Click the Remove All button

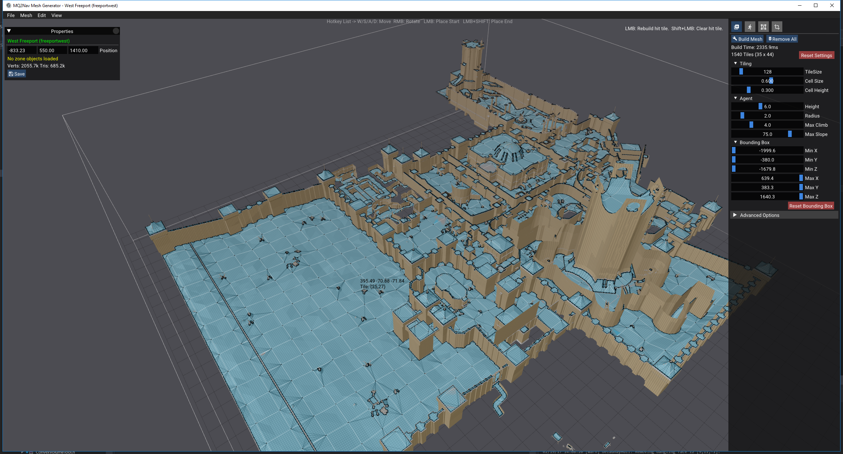tap(782, 39)
